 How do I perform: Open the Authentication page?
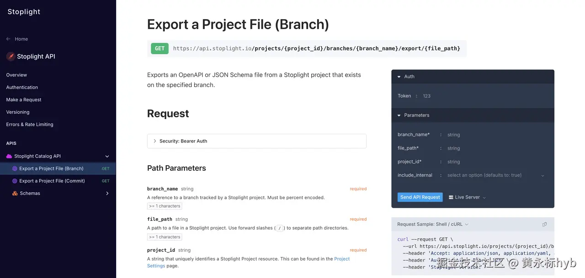[x=22, y=87]
